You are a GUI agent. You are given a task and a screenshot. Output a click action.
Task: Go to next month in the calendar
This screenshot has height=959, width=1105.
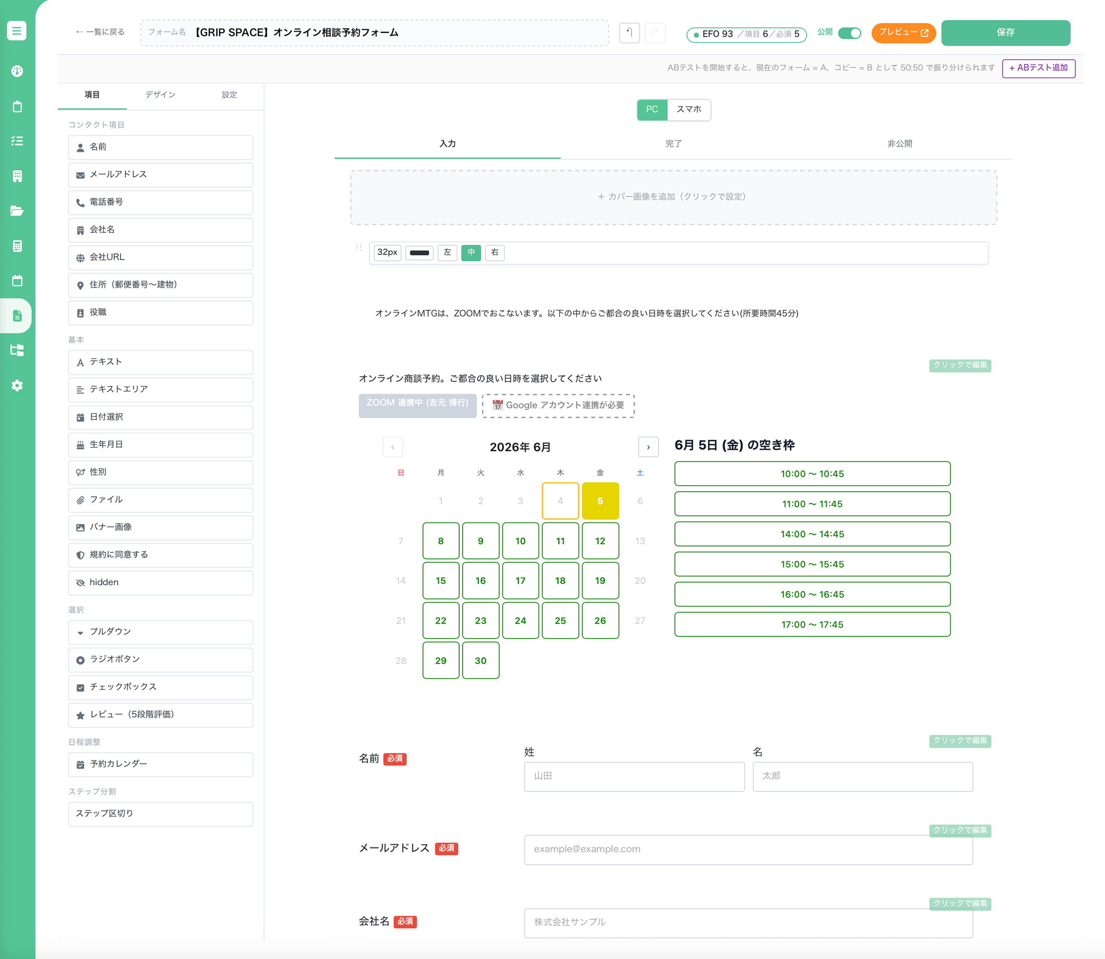coord(648,447)
